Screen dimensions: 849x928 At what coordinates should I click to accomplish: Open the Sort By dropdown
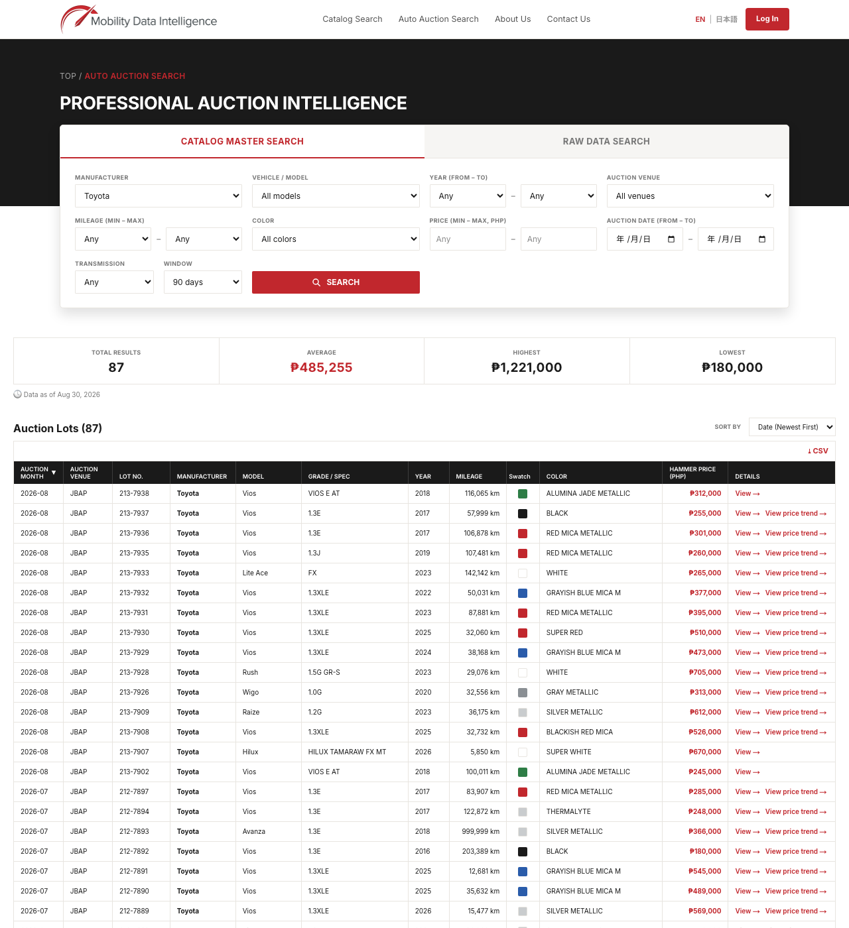[x=792, y=427]
